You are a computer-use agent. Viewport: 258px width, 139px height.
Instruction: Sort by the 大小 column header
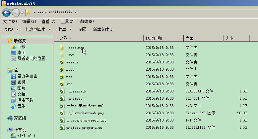pyautogui.click(x=236, y=38)
